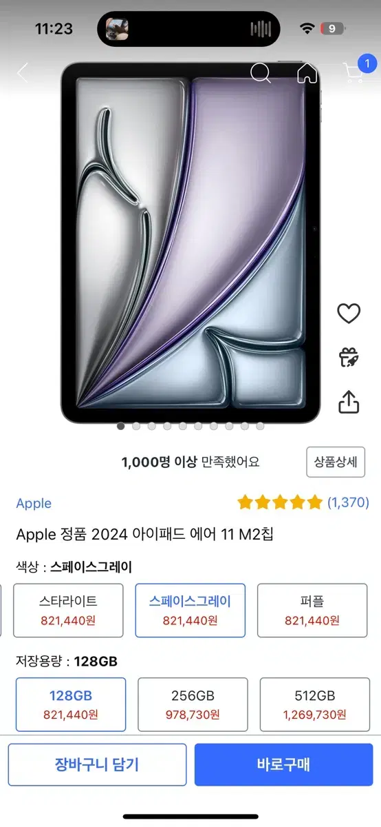This screenshot has height=827, width=381.
Task: Click 장바구니 담기 button
Action: pos(97,764)
